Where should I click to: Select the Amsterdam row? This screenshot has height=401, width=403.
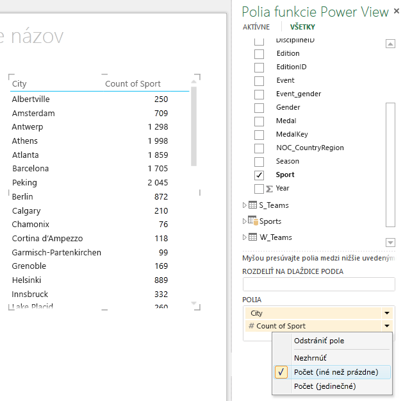click(90, 114)
